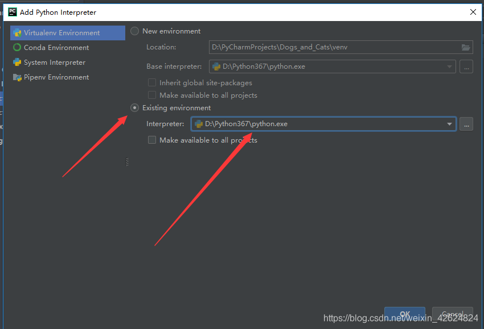Close the Add Python Interpreter dialog

(x=473, y=12)
